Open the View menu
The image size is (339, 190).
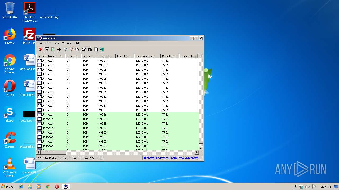pos(56,43)
